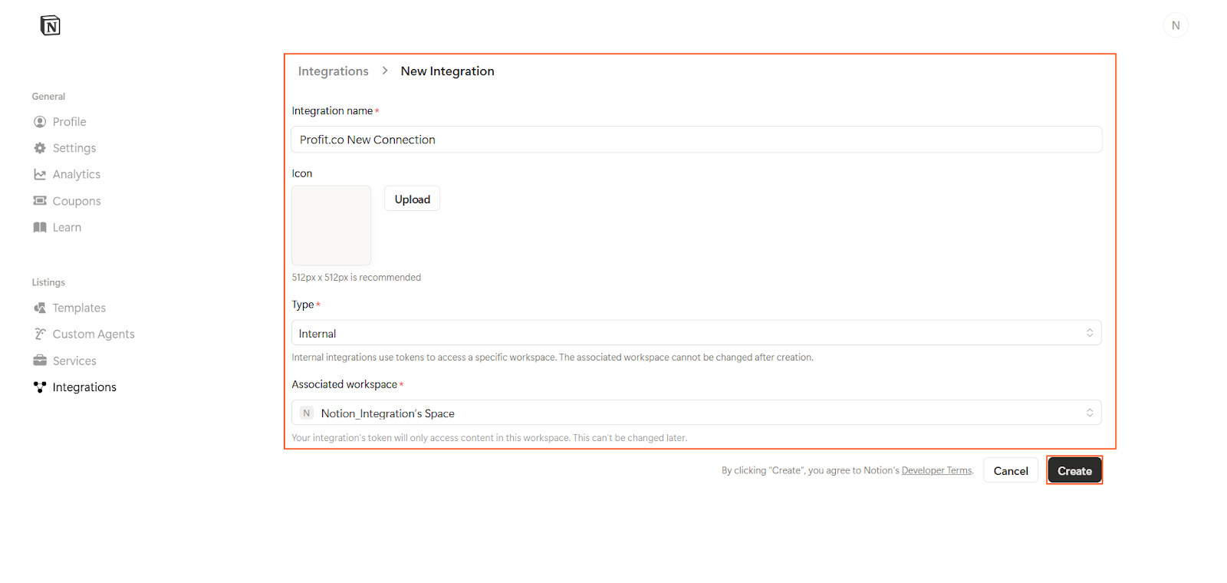Click the Cancel button
This screenshot has width=1227, height=583.
pyautogui.click(x=1011, y=470)
